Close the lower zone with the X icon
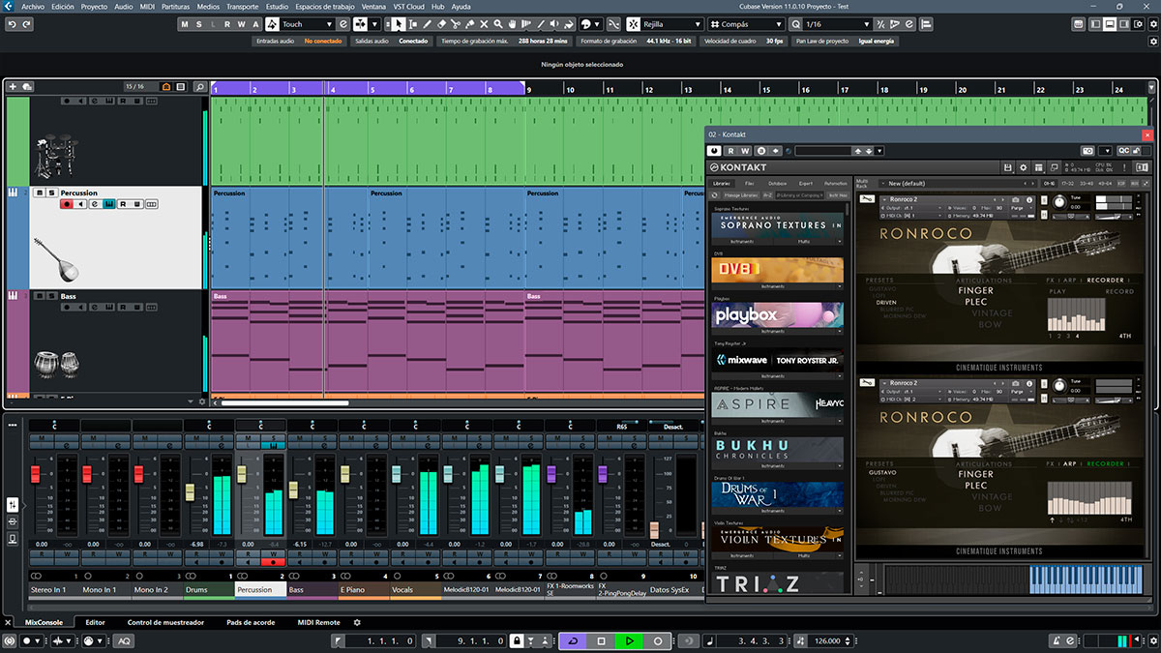 coord(9,622)
